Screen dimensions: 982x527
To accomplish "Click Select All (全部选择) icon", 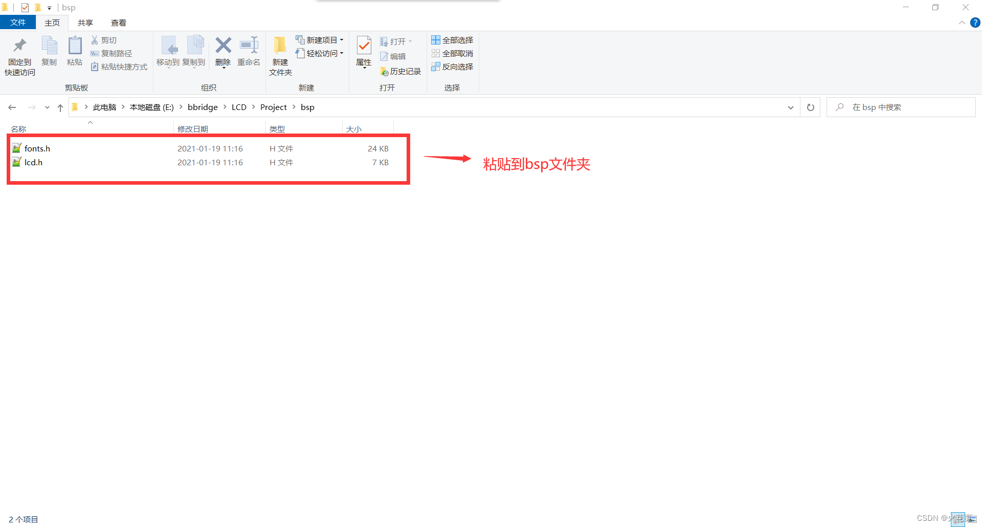I will tap(436, 40).
